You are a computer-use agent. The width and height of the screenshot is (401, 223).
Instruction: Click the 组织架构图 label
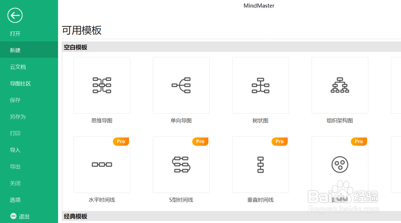point(340,121)
